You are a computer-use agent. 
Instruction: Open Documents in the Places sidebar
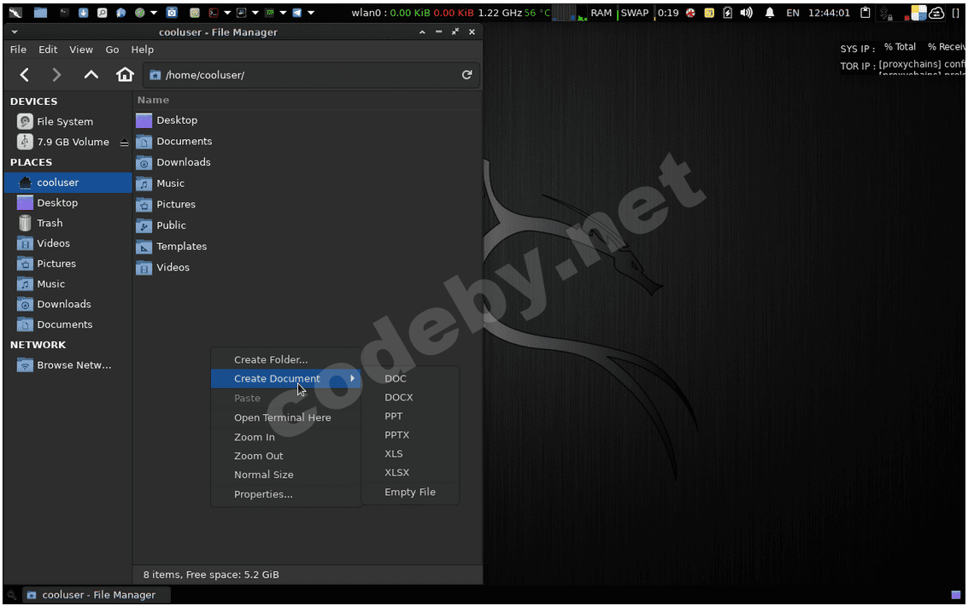67,325
